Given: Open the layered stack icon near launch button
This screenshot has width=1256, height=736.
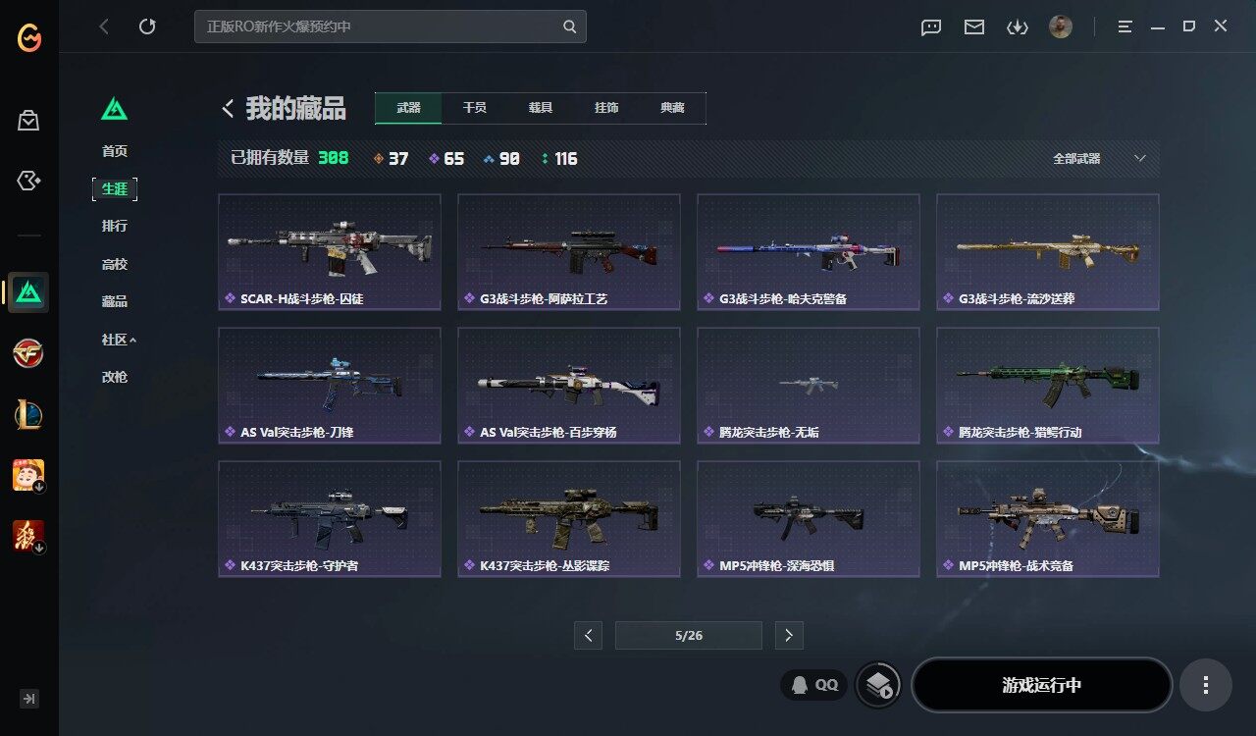Looking at the screenshot, I should 878,685.
